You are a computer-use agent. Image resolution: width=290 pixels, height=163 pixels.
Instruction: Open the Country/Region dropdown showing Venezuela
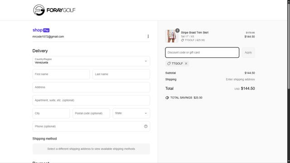tap(91, 61)
